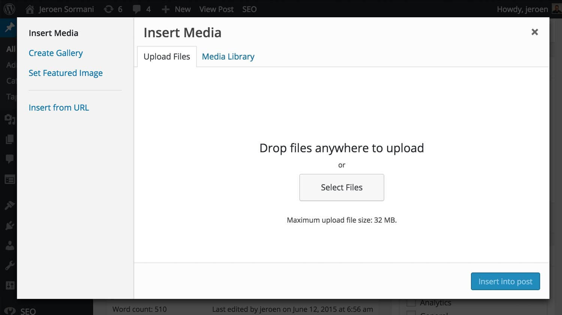Choose Set Featured Image option
The image size is (562, 315).
(66, 73)
